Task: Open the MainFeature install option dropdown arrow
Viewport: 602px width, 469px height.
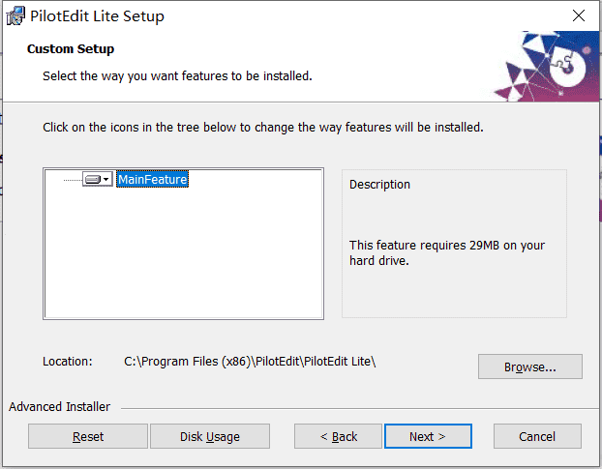Action: coord(106,179)
